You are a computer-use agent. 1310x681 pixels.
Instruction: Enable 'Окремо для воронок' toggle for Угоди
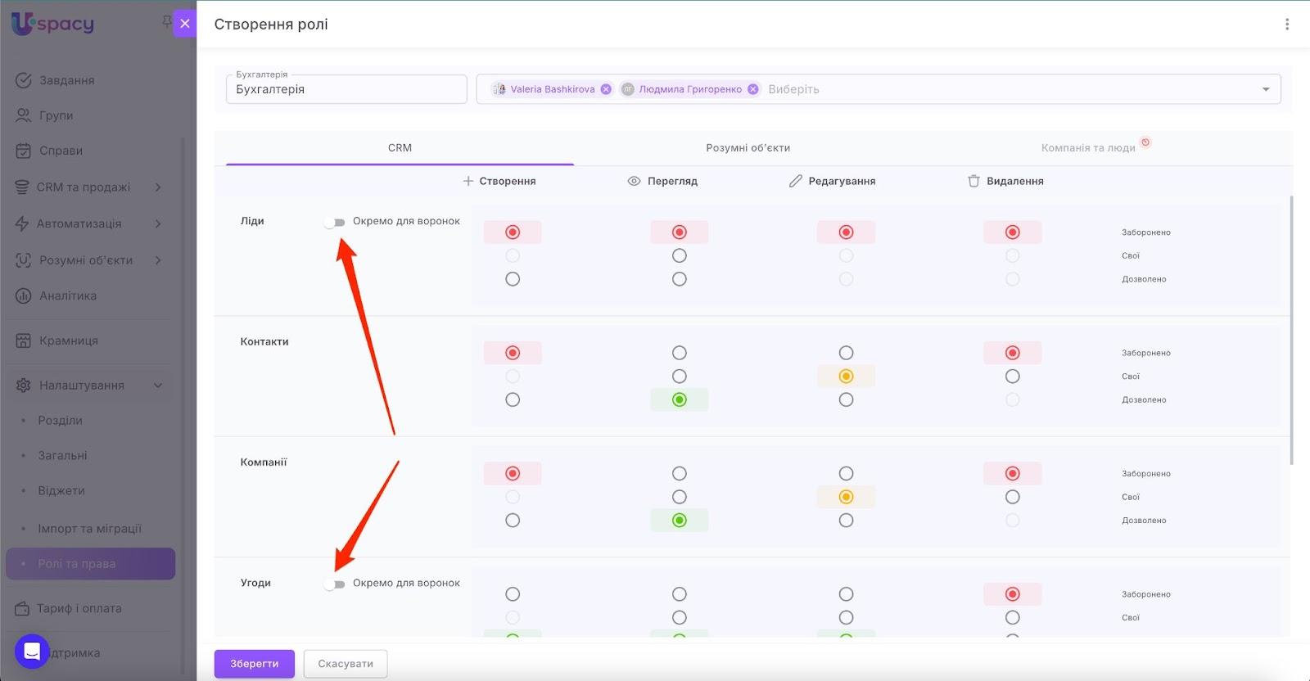pyautogui.click(x=334, y=584)
